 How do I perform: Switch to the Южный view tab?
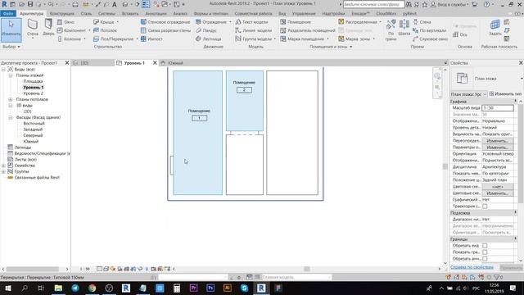tap(175, 63)
